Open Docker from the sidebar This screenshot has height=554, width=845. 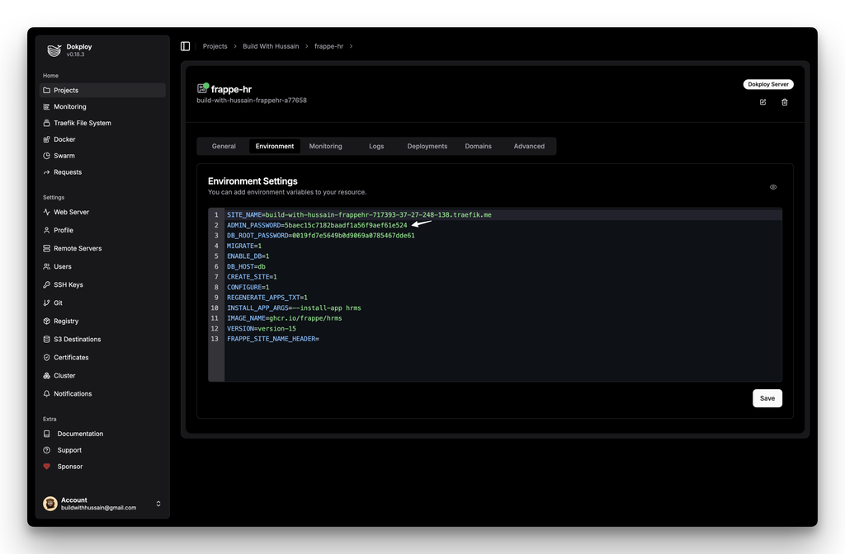click(x=64, y=139)
